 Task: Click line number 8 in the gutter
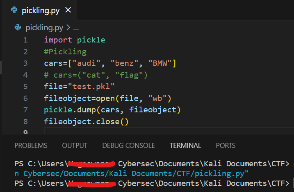25,122
